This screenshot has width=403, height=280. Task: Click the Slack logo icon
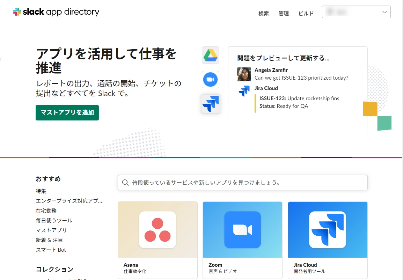click(17, 12)
